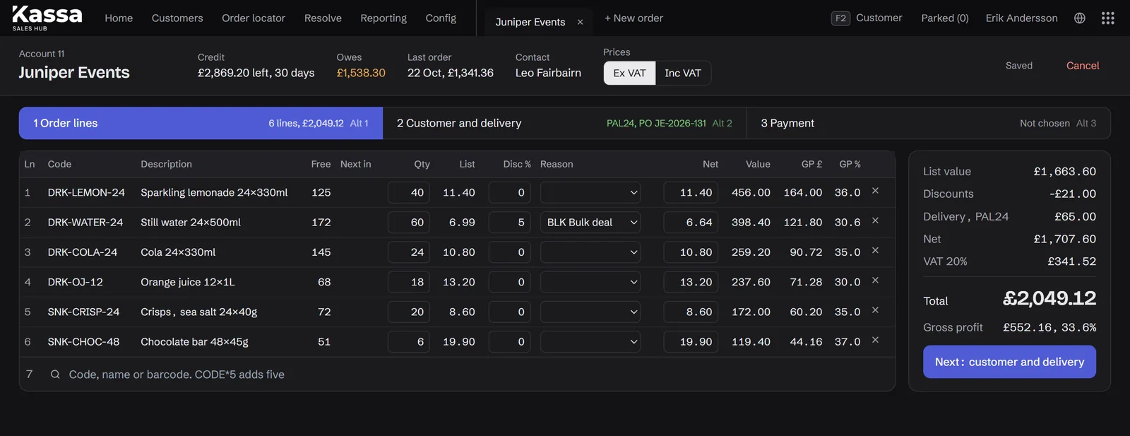The height and width of the screenshot is (436, 1130).
Task: View Parked (0) orders
Action: tap(945, 18)
